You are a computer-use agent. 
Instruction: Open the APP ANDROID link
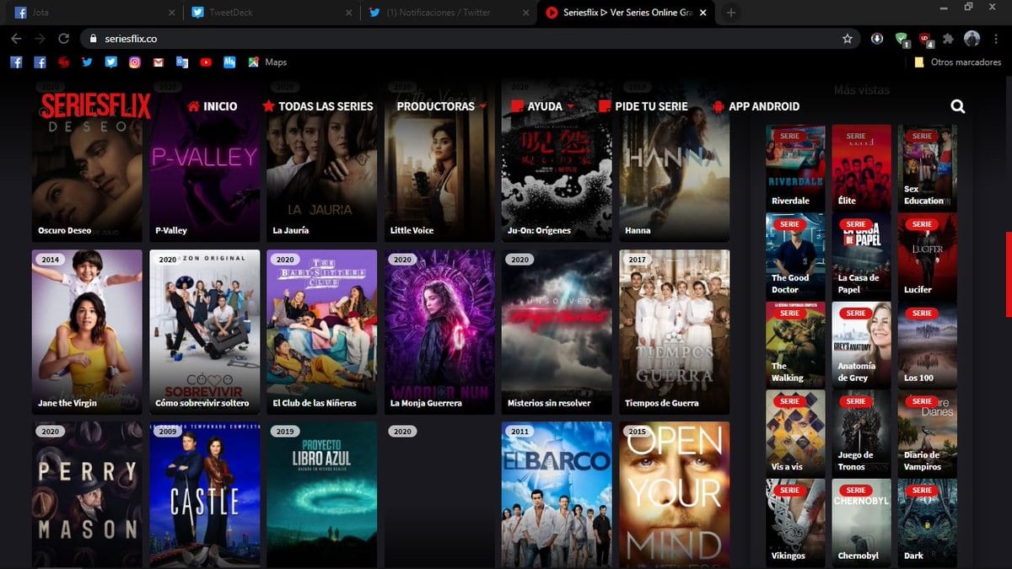[x=756, y=106]
